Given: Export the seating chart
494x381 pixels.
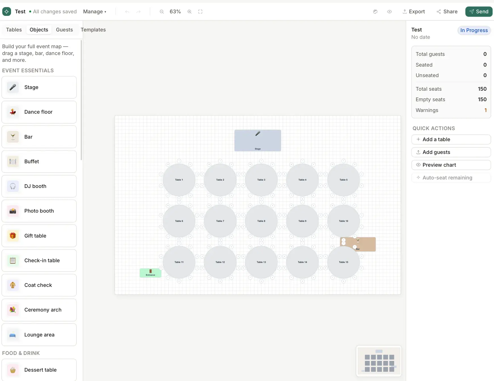Looking at the screenshot, I should (414, 12).
